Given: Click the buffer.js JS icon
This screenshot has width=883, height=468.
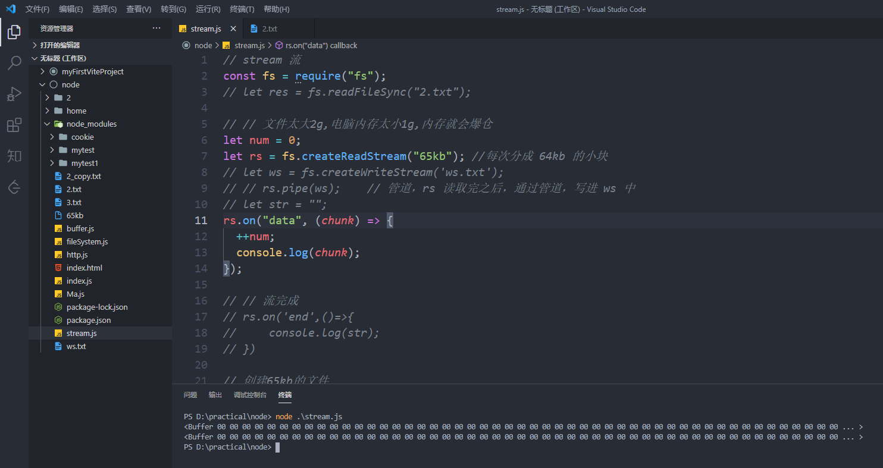Looking at the screenshot, I should click(x=58, y=228).
